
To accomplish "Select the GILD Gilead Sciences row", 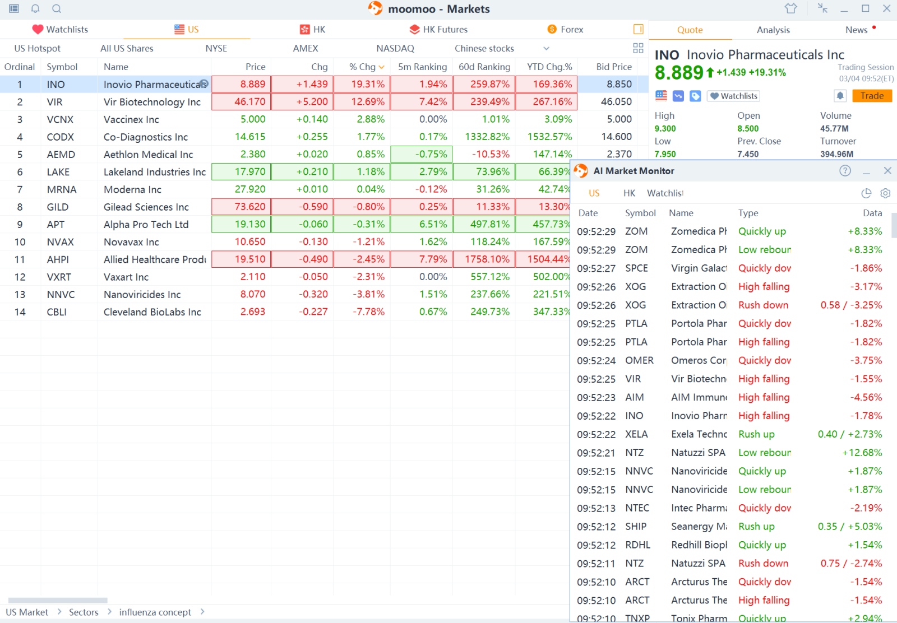I will tap(285, 207).
